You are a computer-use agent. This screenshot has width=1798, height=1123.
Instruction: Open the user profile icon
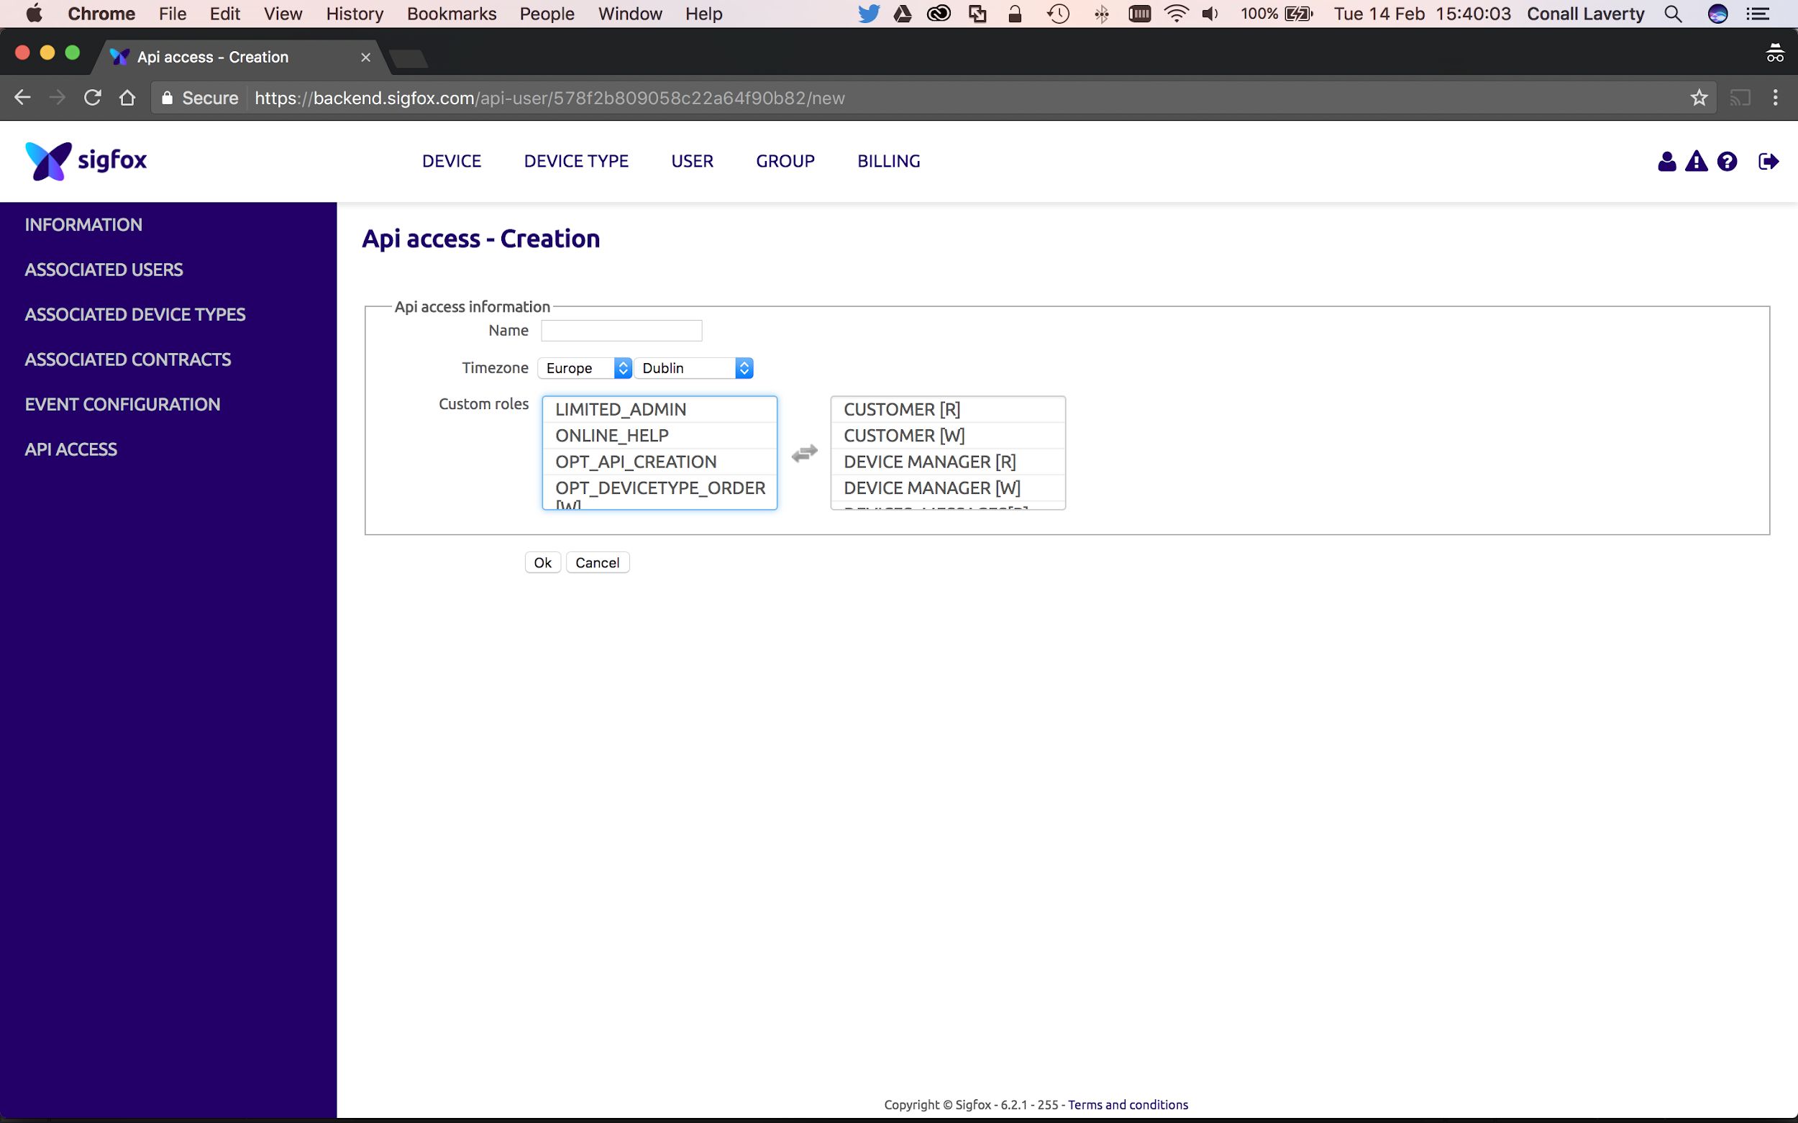click(1666, 161)
